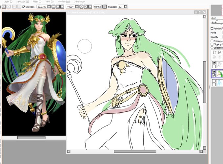Show the blue sketch layer via empty eye box
This screenshot has width=223, height=164.
(x=214, y=81)
